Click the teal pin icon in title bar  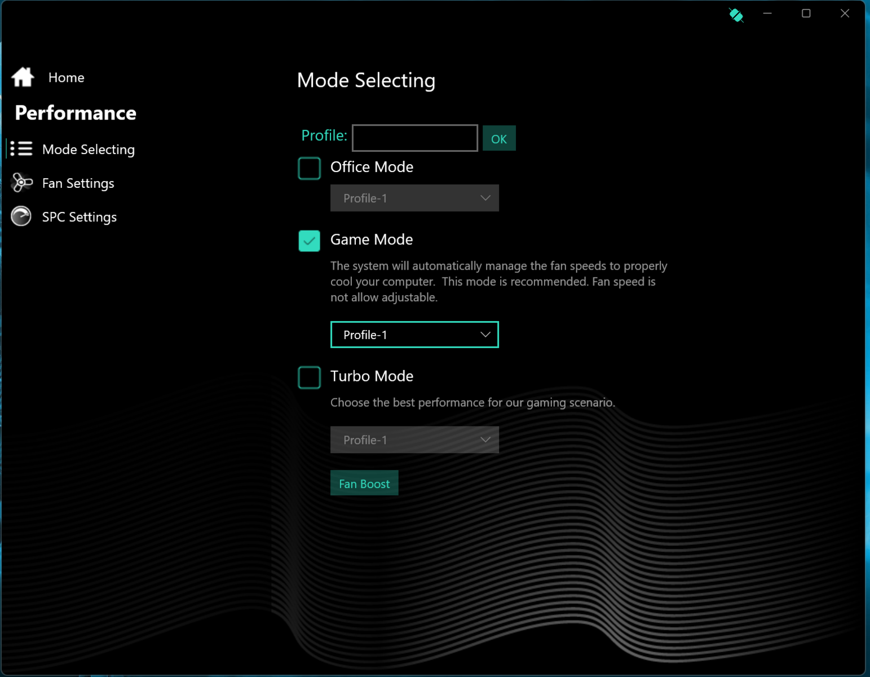coord(736,15)
